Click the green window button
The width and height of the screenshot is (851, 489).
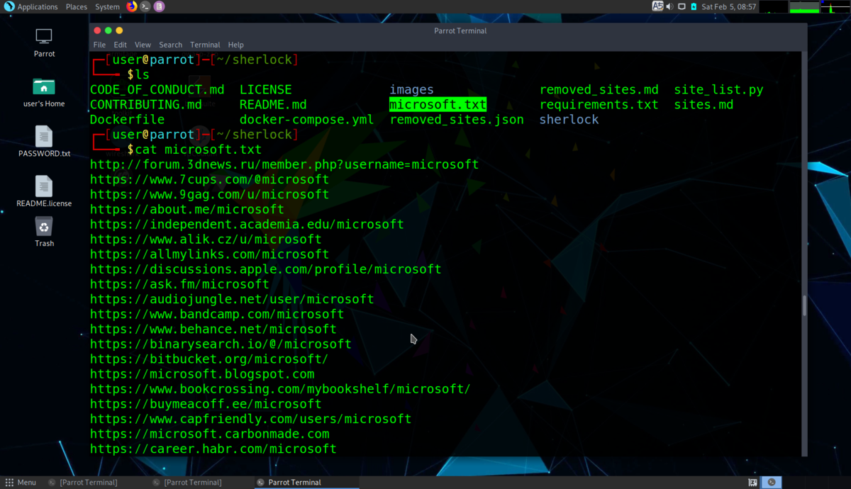tap(109, 30)
